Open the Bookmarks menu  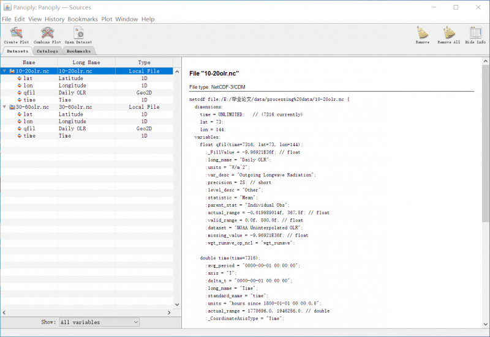click(x=82, y=19)
